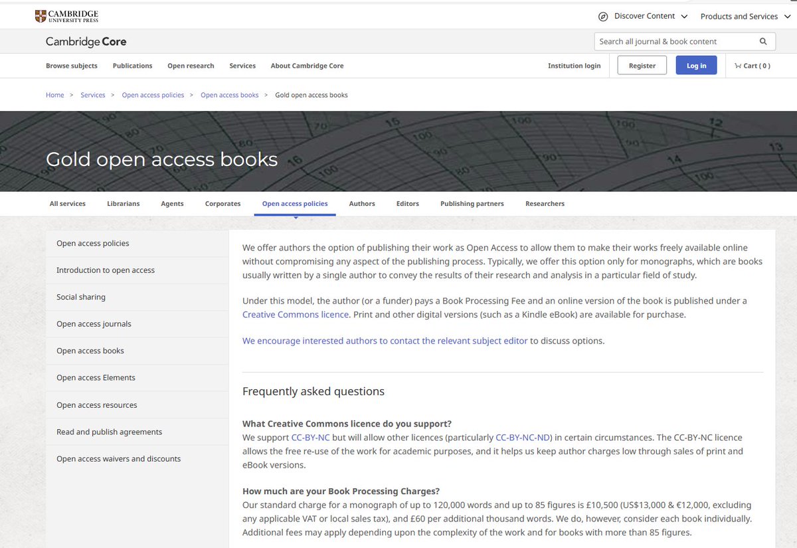
Task: Open the Open access books breadcrumb link
Action: click(230, 95)
